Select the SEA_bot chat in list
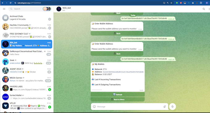This screenshot has height=113, width=210. 27,44
